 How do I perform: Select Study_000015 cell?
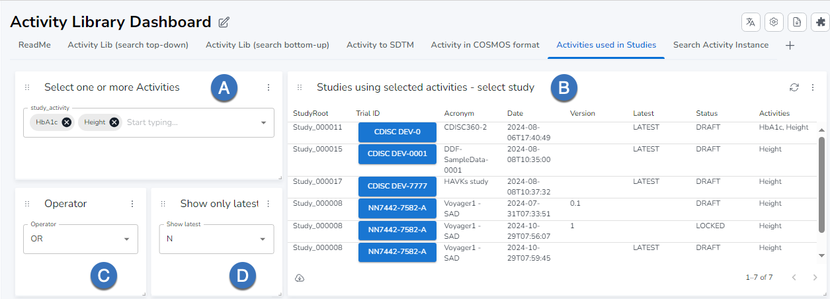point(317,149)
